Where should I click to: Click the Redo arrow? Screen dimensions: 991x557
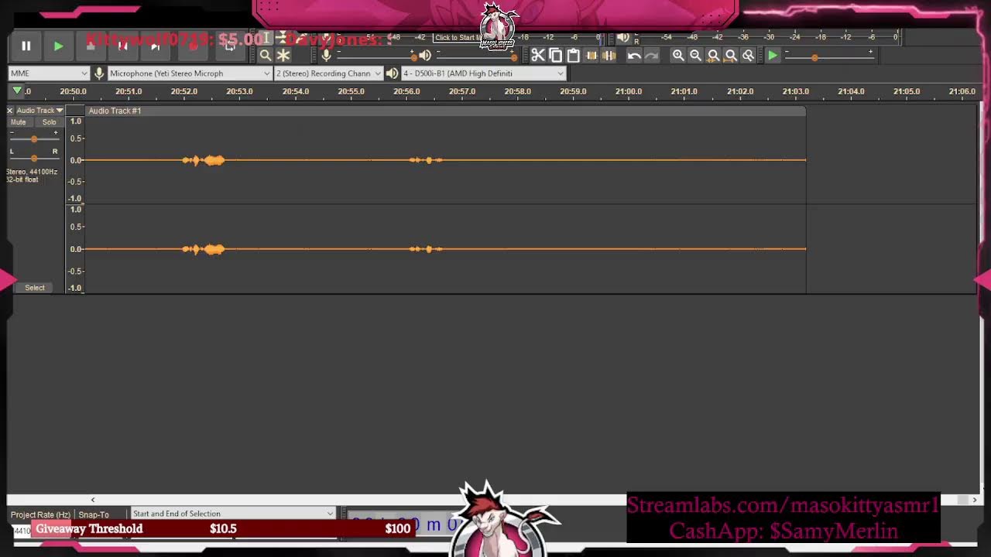click(652, 55)
